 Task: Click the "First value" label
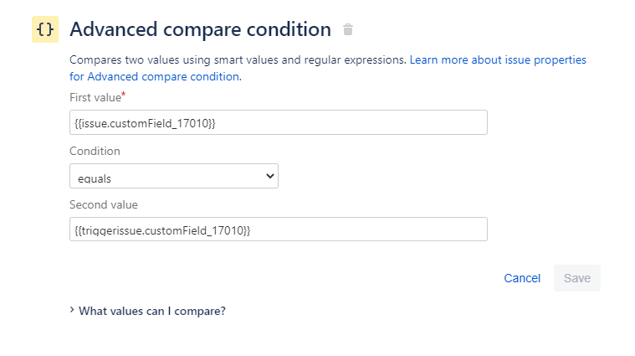pos(95,98)
